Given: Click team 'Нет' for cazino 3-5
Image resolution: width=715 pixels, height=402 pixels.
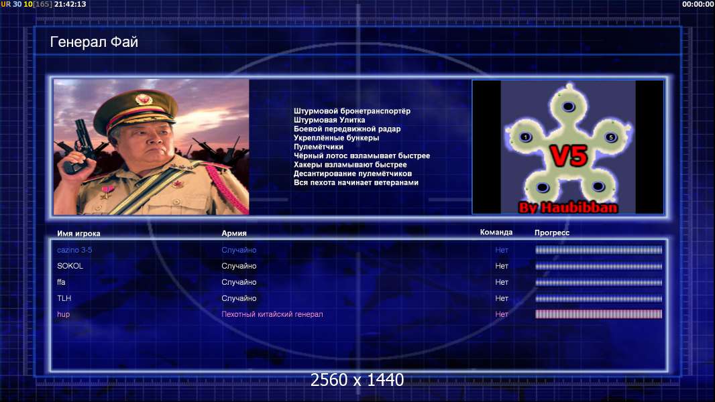Looking at the screenshot, I should coord(502,250).
